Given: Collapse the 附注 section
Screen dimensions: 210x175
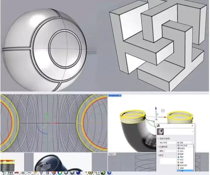Looking at the screenshot, I should (158, 155).
